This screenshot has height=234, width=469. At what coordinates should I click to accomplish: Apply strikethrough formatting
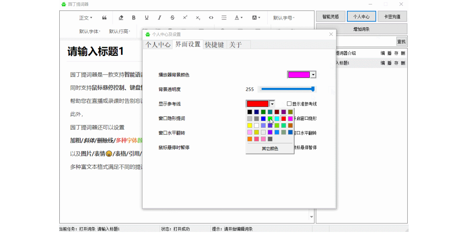click(x=172, y=18)
